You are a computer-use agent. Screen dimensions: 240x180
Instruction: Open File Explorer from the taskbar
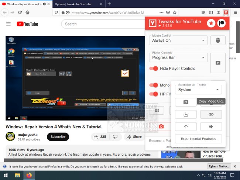tap(17, 175)
